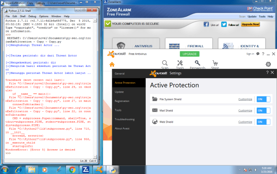Open Avast Passwords key icon
This screenshot has height=174, width=277.
[197, 63]
